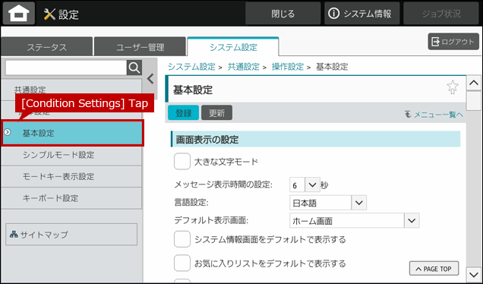The width and height of the screenshot is (483, 284).
Task: Click the 閉じる button
Action: pos(283,14)
